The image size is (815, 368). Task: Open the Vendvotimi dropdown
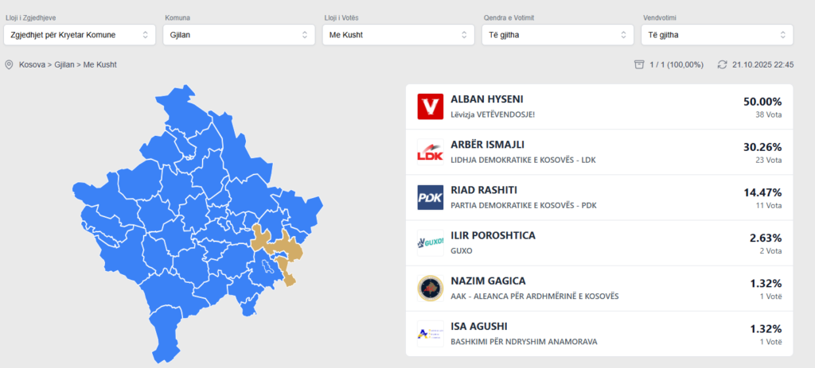716,35
